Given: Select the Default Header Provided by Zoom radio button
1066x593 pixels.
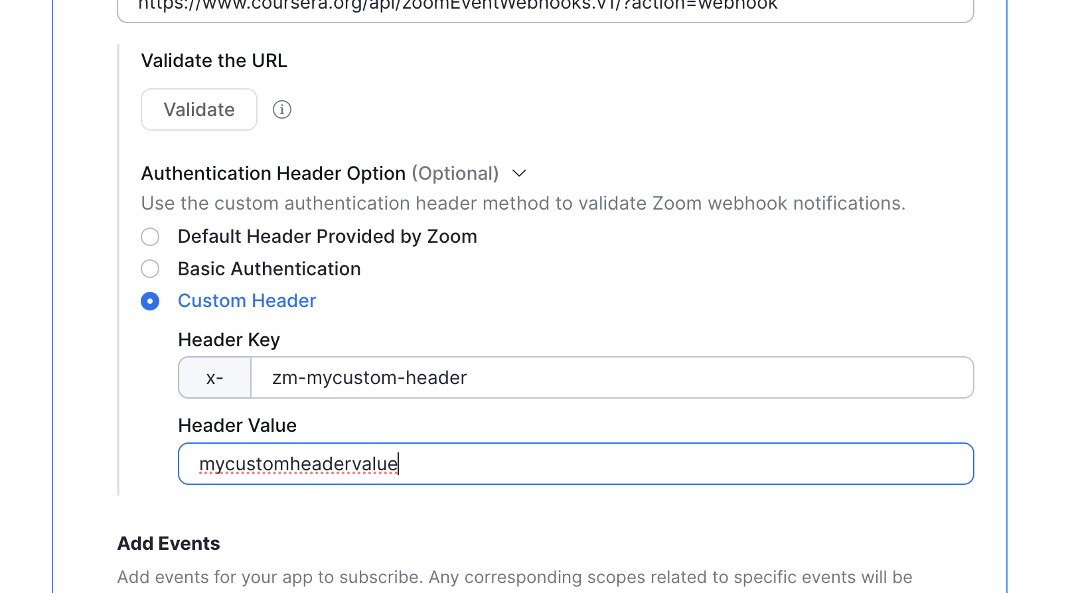Looking at the screenshot, I should pyautogui.click(x=150, y=237).
